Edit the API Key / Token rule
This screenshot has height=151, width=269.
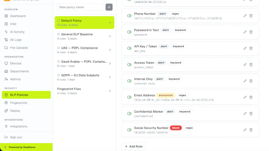pos(245,48)
